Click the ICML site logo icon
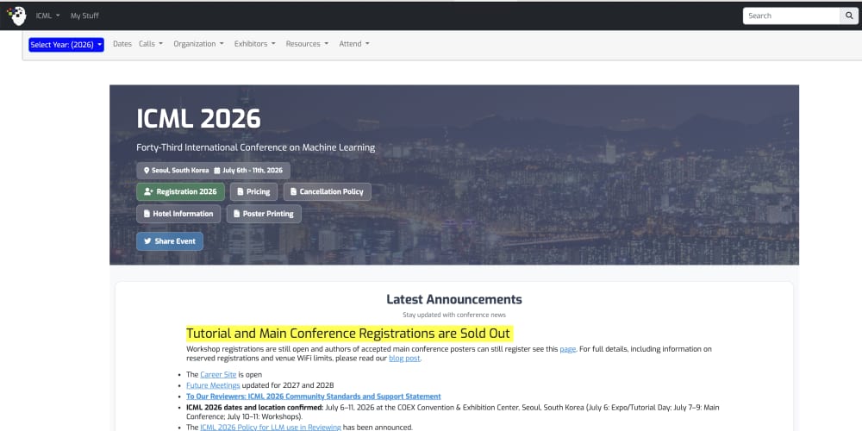Image resolution: width=862 pixels, height=431 pixels. tap(17, 16)
